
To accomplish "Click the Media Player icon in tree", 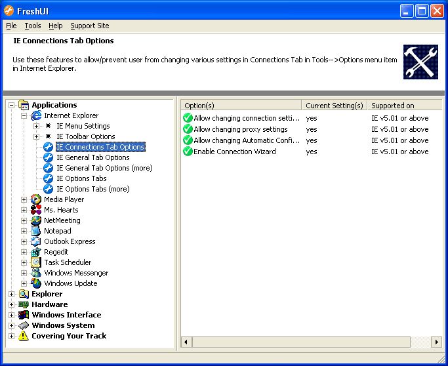I will coord(36,199).
